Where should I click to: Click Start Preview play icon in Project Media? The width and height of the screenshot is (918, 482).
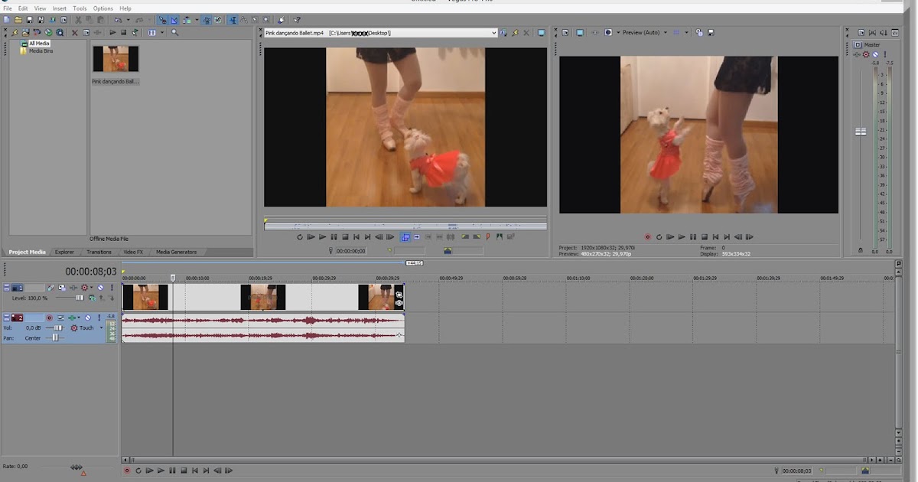[112, 33]
